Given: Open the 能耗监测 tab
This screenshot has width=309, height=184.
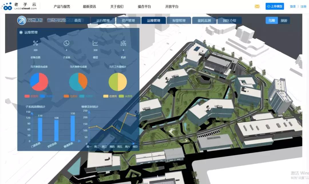Looking at the screenshot, I should tap(204, 21).
